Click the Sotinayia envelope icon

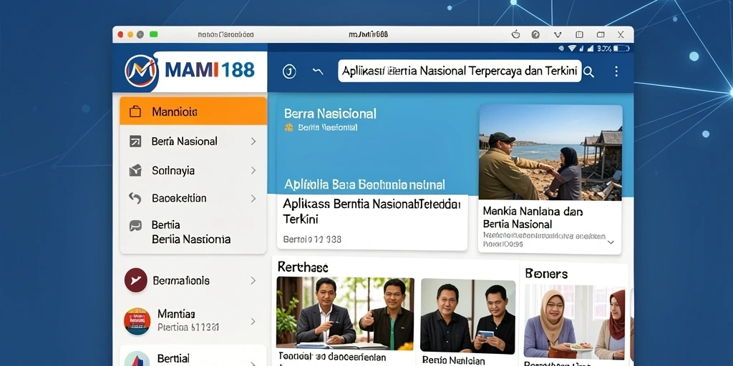[x=135, y=170]
